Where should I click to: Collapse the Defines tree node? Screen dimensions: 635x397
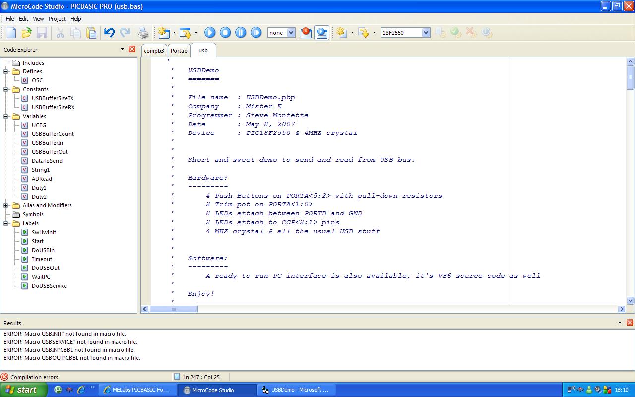coord(6,71)
